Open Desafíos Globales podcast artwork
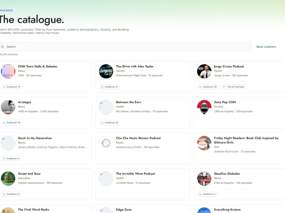The width and height of the screenshot is (285, 213). tap(204, 178)
